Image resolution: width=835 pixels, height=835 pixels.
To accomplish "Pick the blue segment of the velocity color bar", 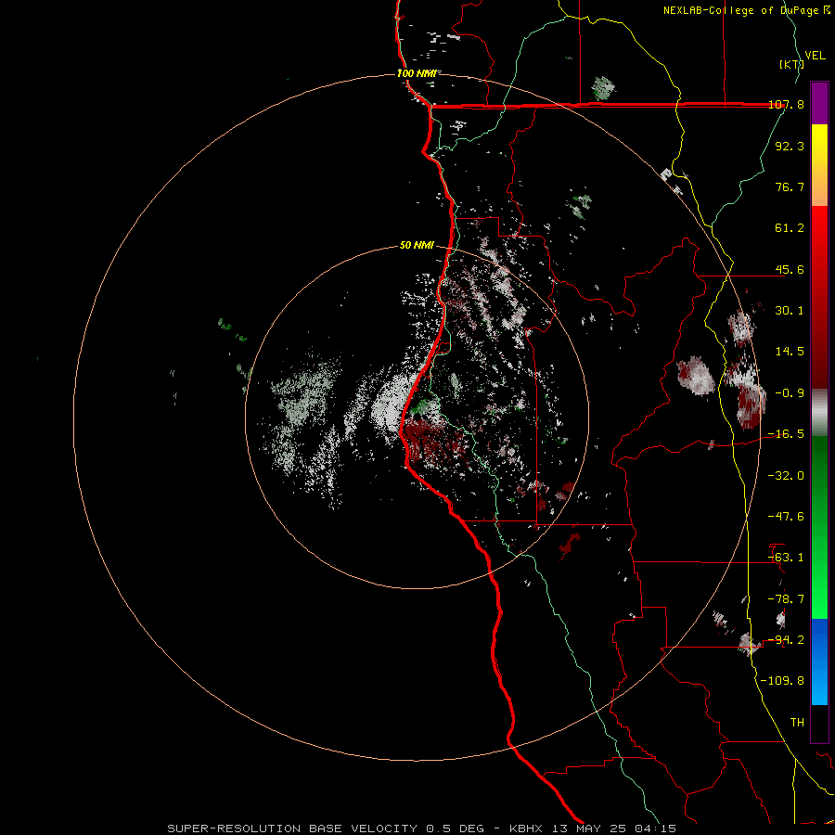I will tap(819, 662).
